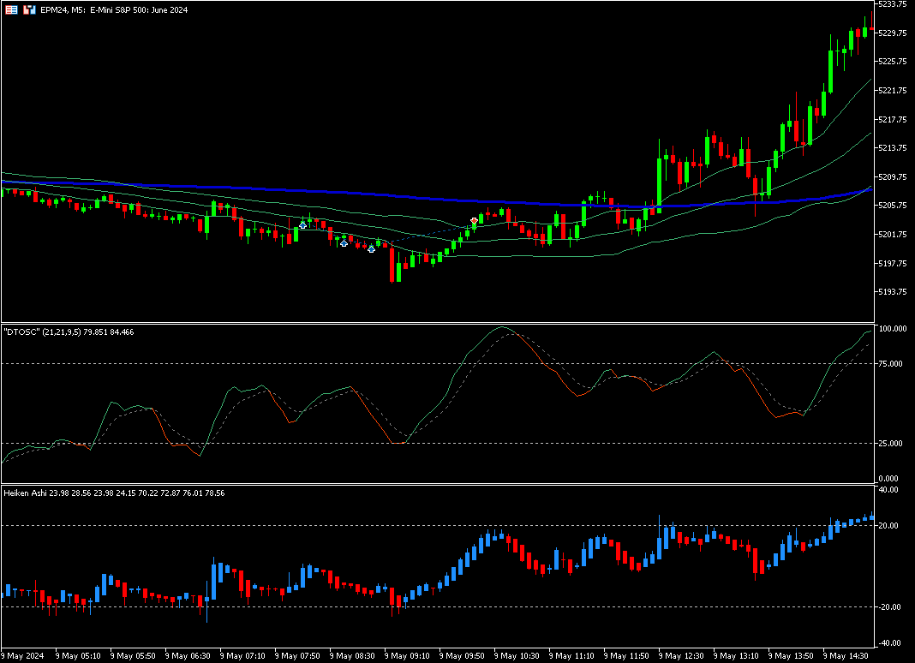This screenshot has height=663, width=915.
Task: Click the 9 May 09:10 time label
Action: click(407, 656)
